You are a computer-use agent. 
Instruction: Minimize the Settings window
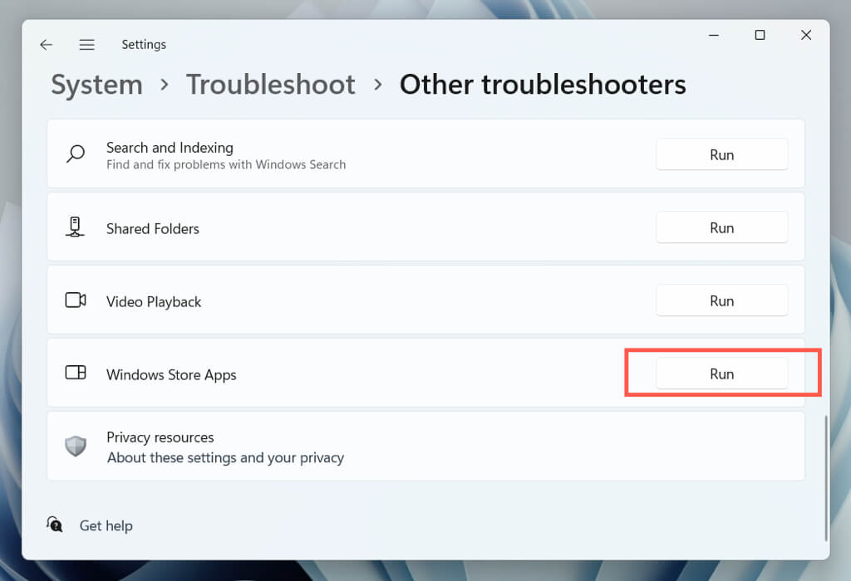pyautogui.click(x=714, y=35)
